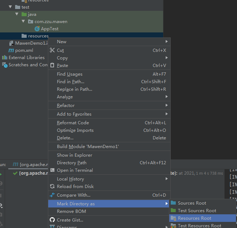Click the Open in Terminal icon
The height and width of the screenshot is (228, 237).
pyautogui.click(x=52, y=170)
